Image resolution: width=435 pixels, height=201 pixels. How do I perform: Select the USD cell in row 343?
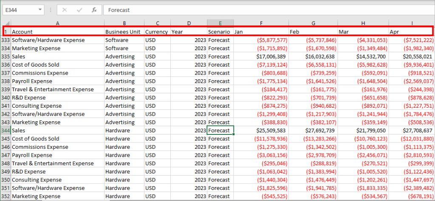coord(157,123)
